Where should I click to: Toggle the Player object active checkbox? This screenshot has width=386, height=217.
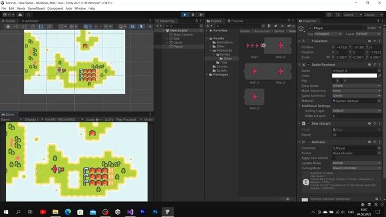pos(310,28)
